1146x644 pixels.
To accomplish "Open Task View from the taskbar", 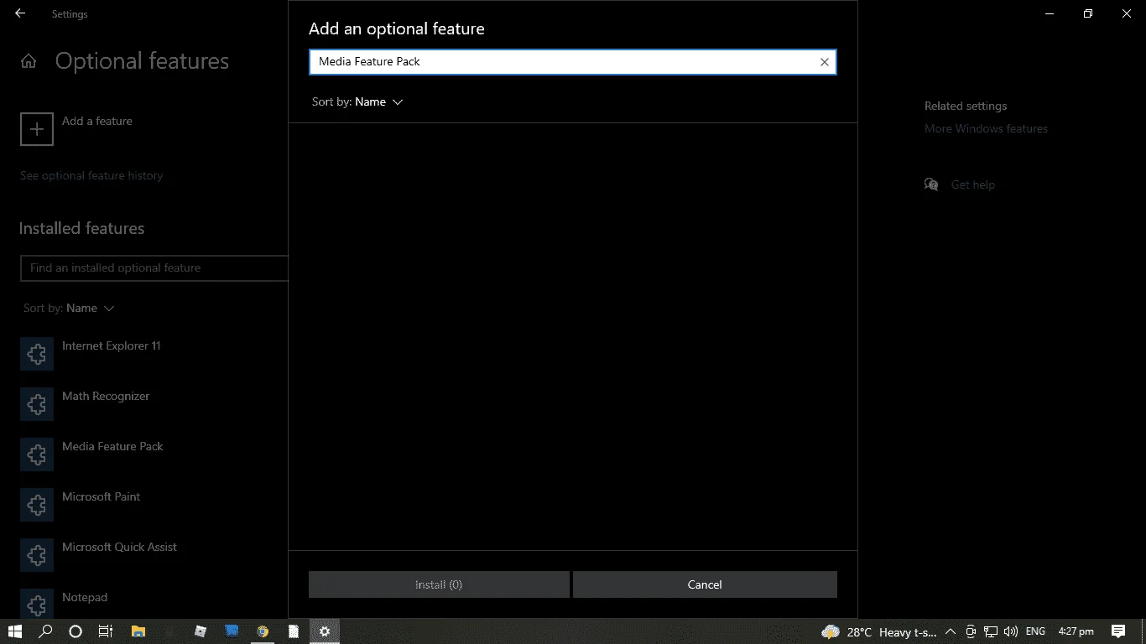I will point(106,631).
